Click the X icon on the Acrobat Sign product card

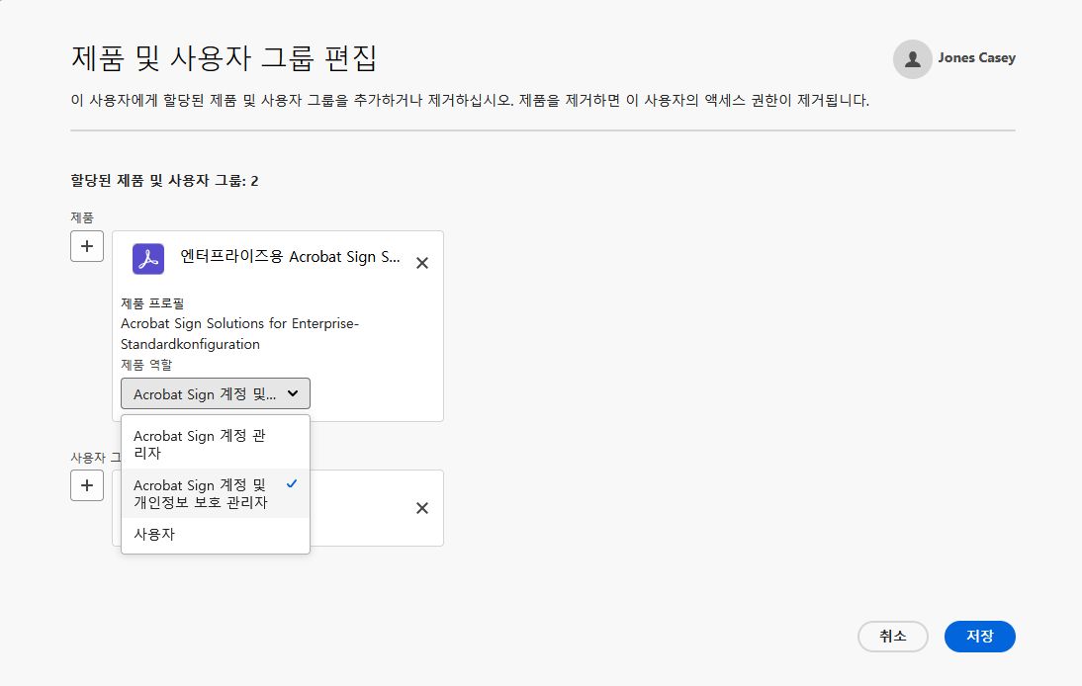(422, 262)
